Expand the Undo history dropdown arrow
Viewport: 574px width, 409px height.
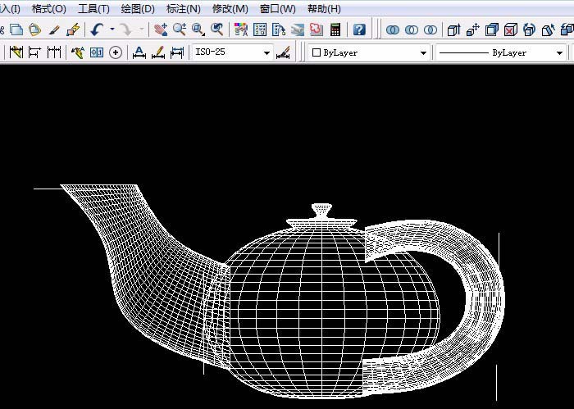[112, 30]
